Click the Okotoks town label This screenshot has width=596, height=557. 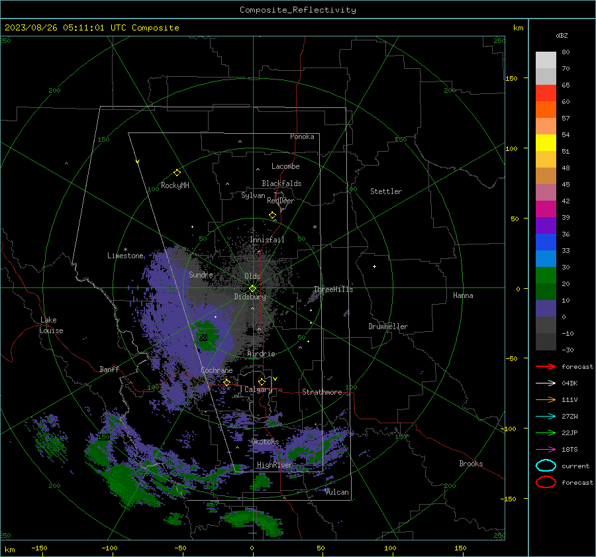265,441
